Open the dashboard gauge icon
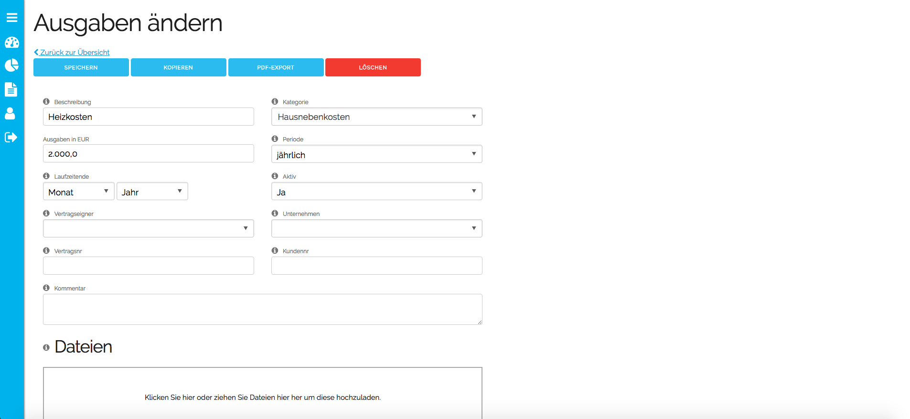 12,43
